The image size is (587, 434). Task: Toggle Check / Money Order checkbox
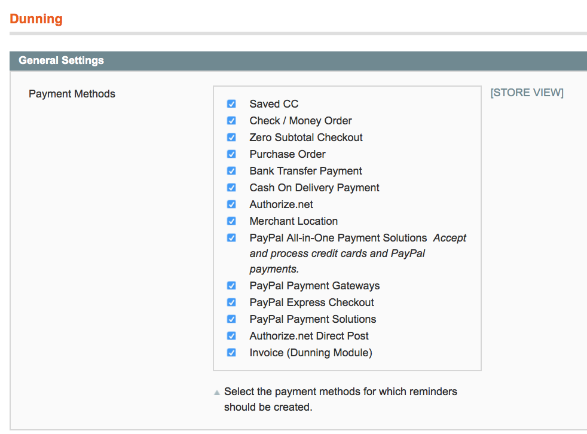coord(231,121)
